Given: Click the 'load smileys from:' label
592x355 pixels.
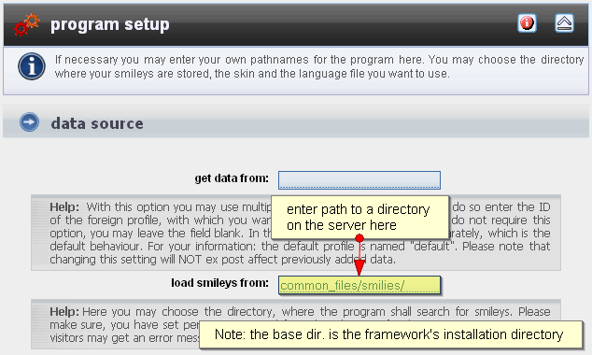Looking at the screenshot, I should click(219, 283).
